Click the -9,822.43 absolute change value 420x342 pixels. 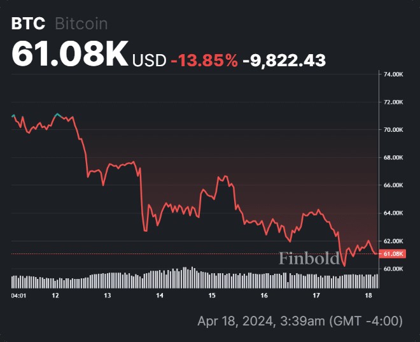pyautogui.click(x=284, y=61)
